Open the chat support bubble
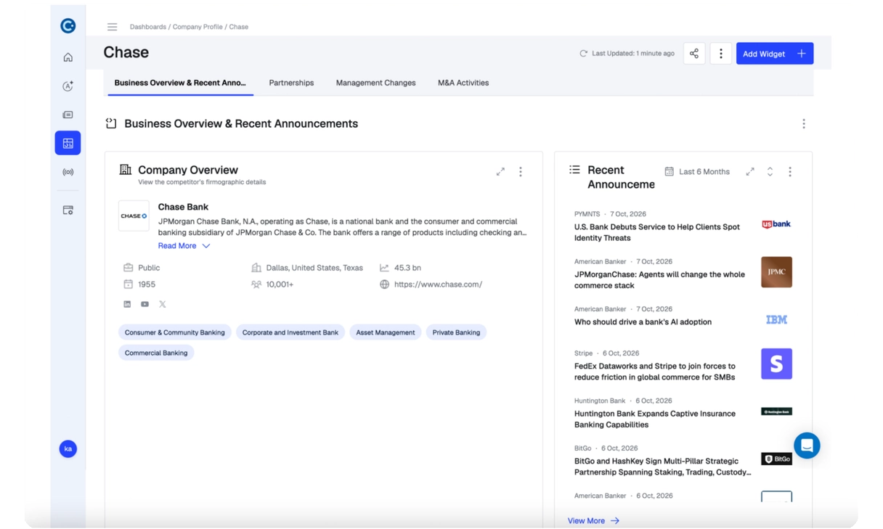 point(807,446)
